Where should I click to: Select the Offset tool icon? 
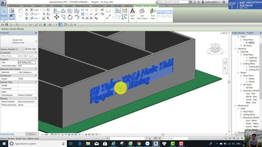tap(63, 11)
